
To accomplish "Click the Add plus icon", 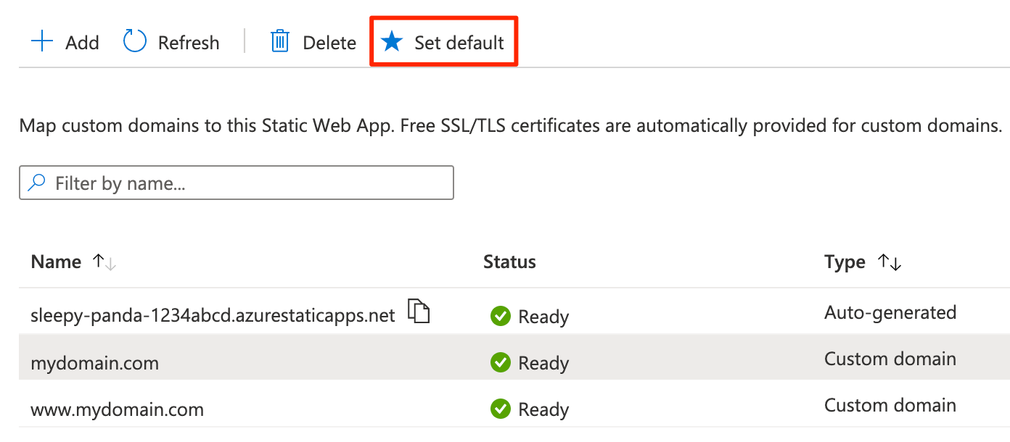I will click(42, 42).
